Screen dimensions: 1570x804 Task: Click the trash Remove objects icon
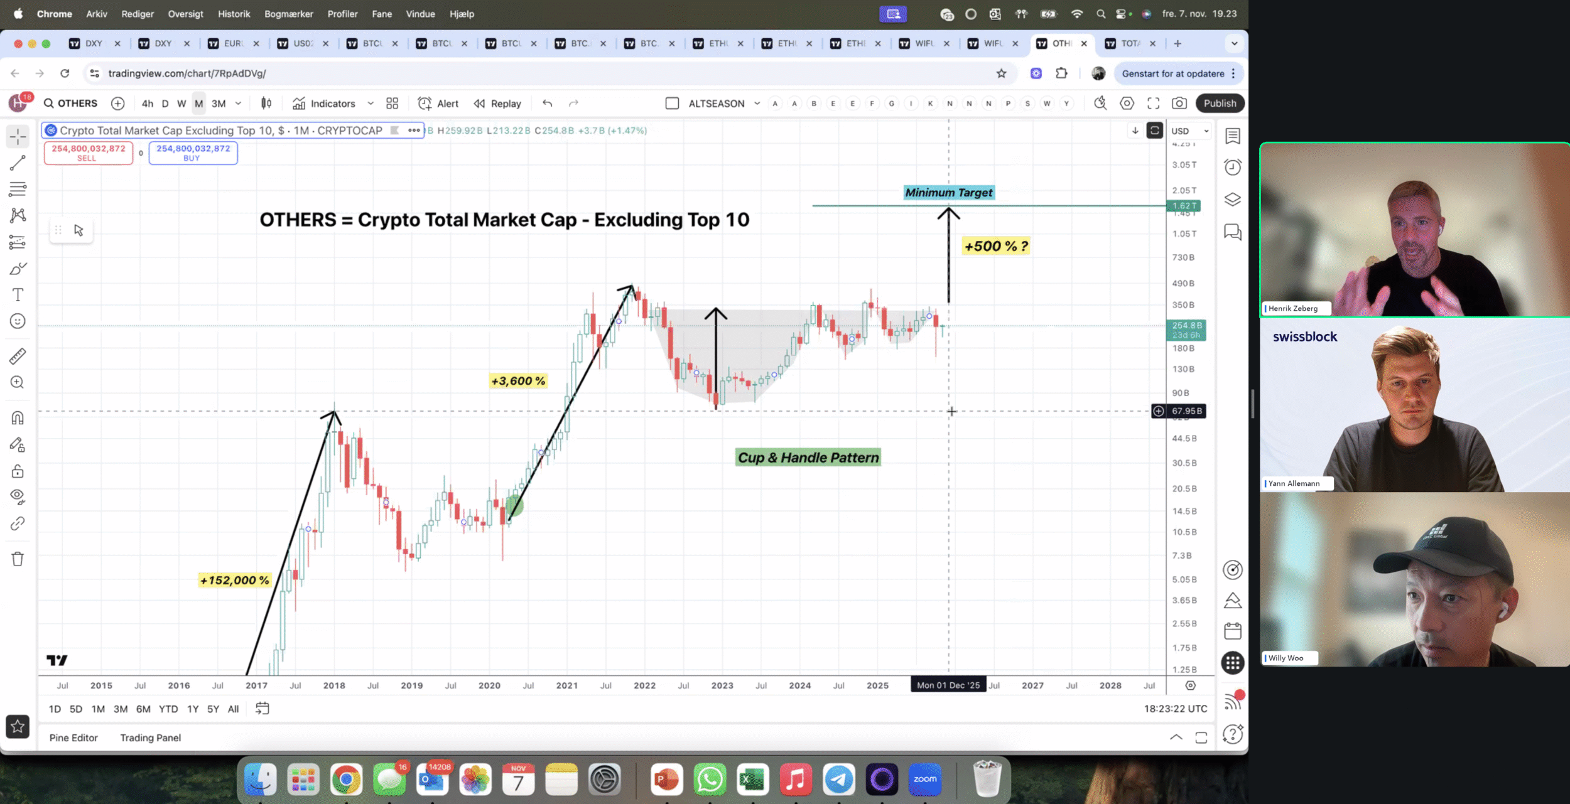click(x=18, y=559)
